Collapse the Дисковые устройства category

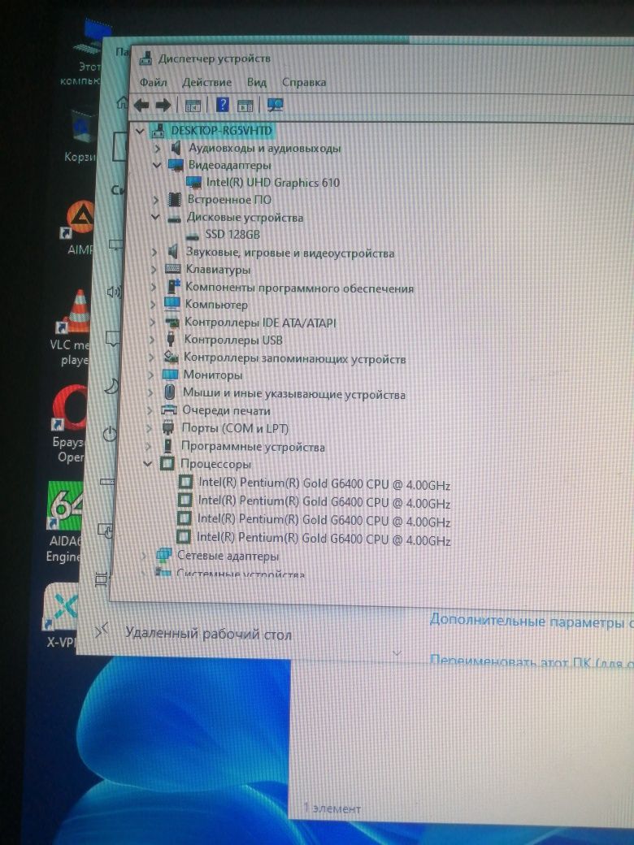tap(155, 217)
